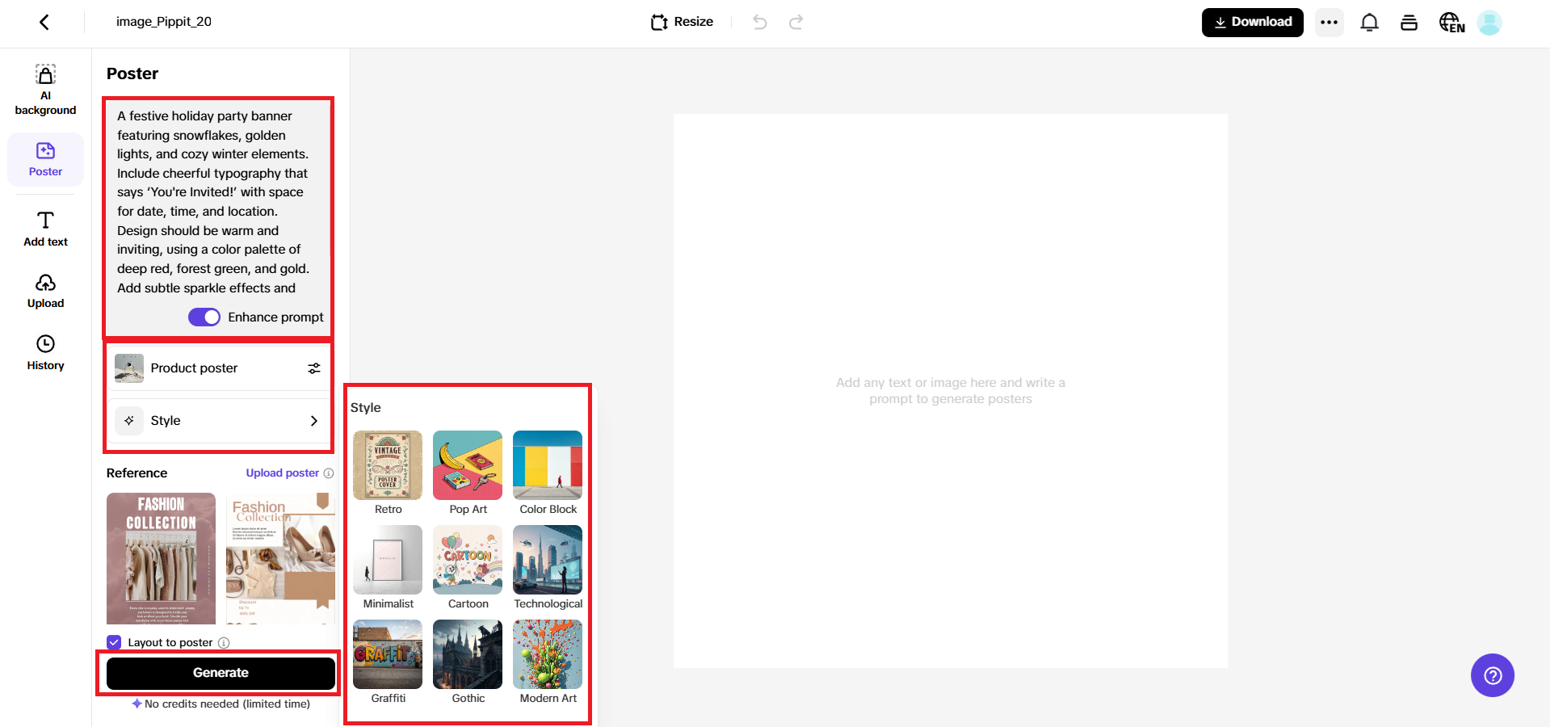The height and width of the screenshot is (727, 1550).
Task: Open the user profile avatar
Action: click(x=1489, y=22)
